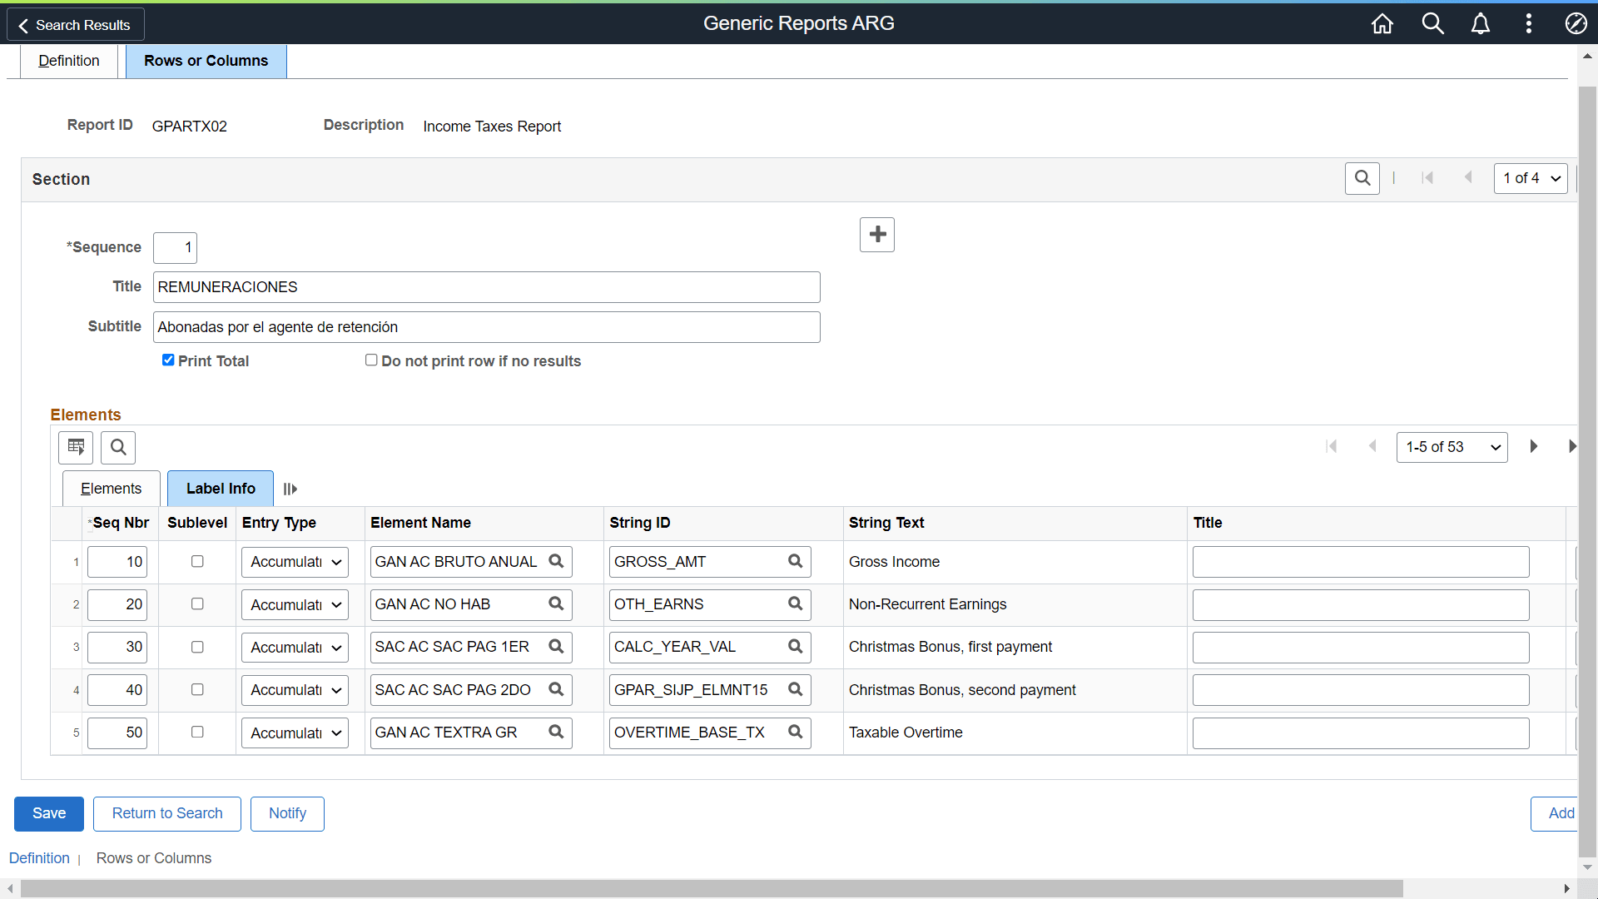Go to the Home page icon
The height and width of the screenshot is (899, 1598).
click(1382, 23)
